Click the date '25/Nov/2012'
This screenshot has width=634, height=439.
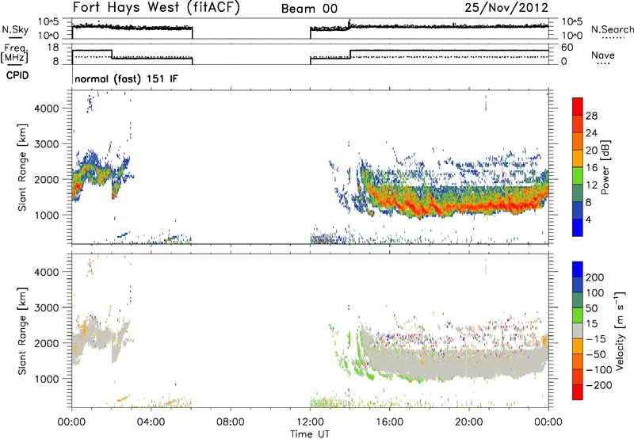(x=506, y=7)
